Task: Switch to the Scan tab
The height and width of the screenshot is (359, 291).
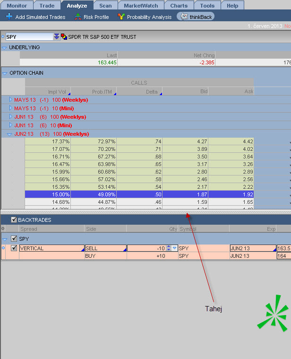Action: coord(105,6)
